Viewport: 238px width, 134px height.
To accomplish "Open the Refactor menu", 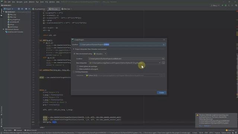I will pyautogui.click(x=32, y=2).
